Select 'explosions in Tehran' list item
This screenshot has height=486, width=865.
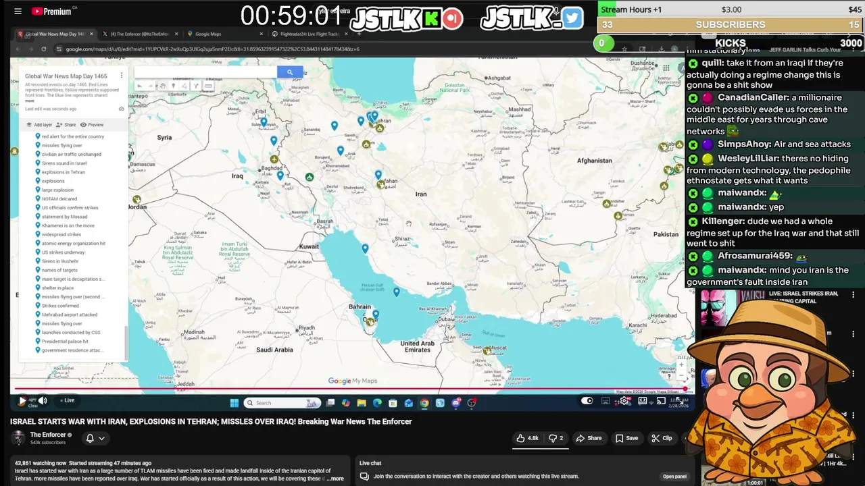point(64,172)
